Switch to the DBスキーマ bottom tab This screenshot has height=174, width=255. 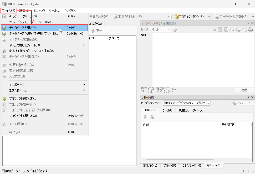tap(191, 166)
